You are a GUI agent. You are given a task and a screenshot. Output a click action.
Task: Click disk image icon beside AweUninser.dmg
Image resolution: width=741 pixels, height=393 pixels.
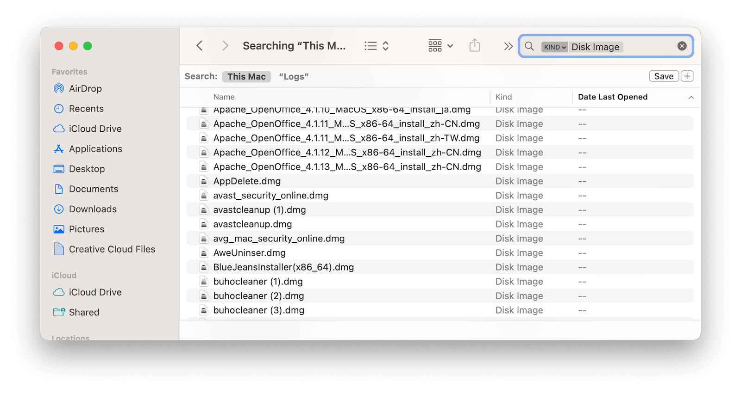click(x=204, y=253)
